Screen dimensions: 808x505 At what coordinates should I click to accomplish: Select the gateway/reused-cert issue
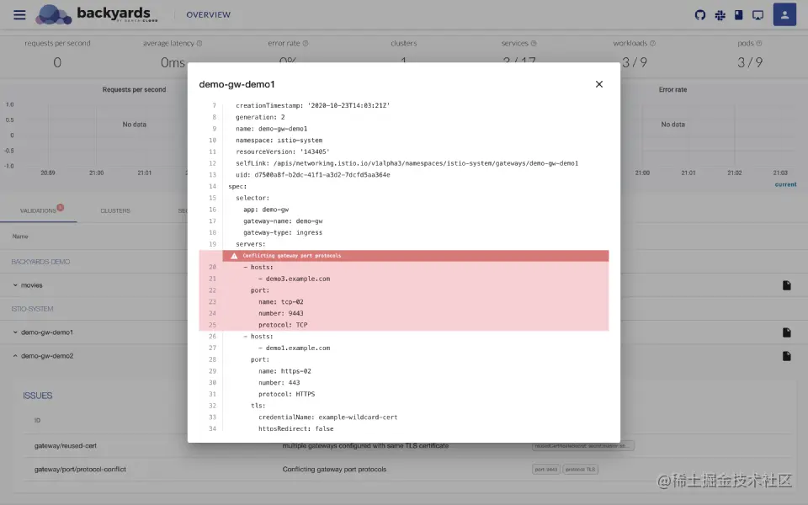[x=66, y=446]
